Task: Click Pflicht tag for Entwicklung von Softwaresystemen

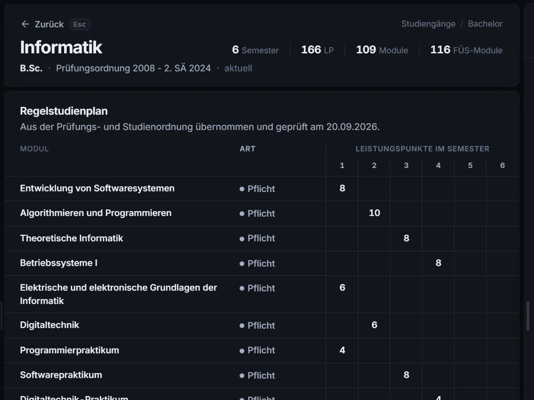Action: (257, 188)
